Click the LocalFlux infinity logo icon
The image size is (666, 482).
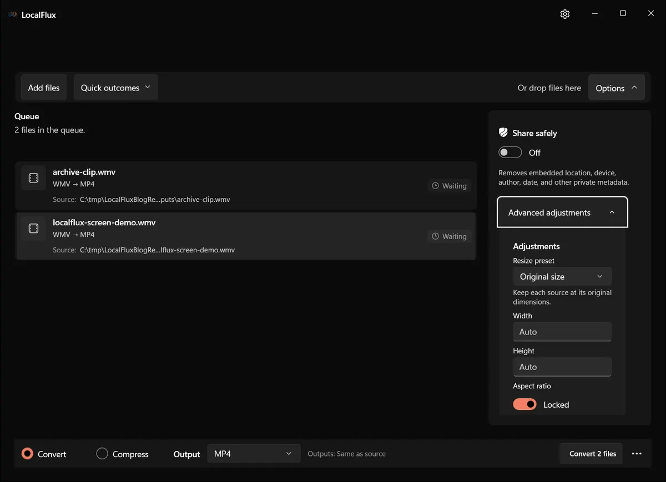tap(12, 14)
